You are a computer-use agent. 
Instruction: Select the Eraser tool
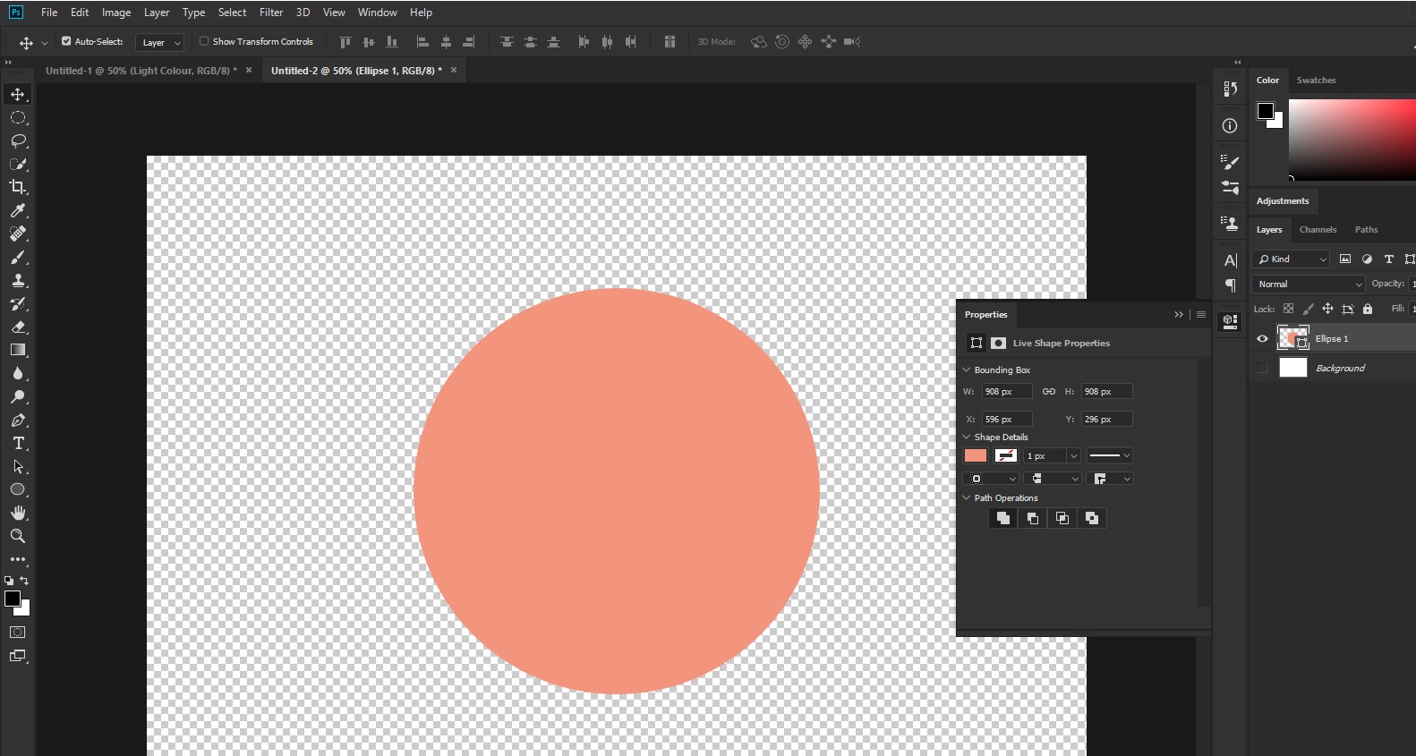pos(18,327)
